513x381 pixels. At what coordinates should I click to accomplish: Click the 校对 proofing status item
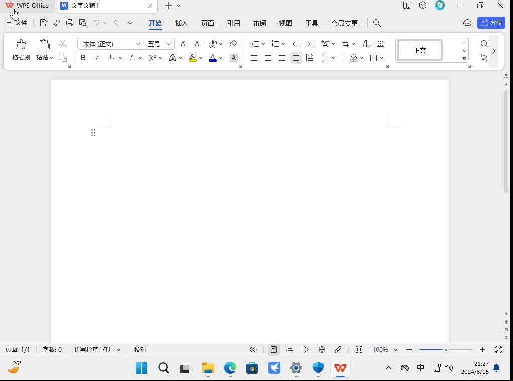140,349
